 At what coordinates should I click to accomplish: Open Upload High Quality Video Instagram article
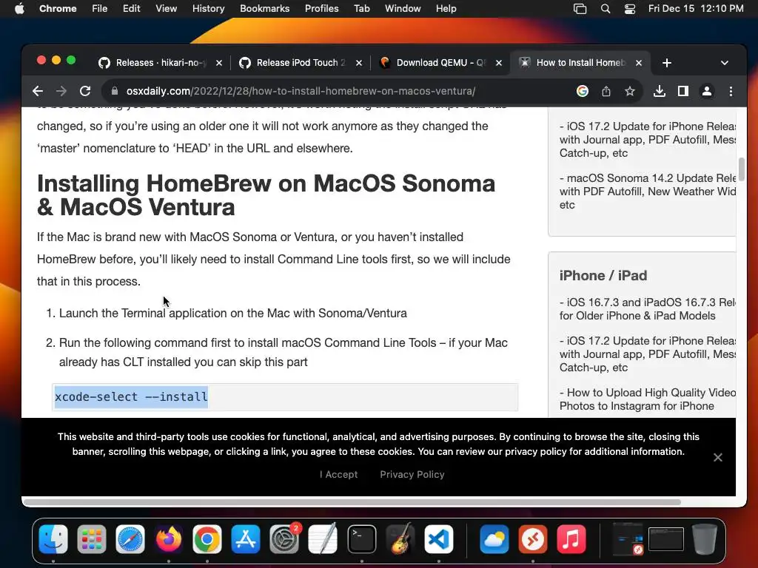pos(648,399)
